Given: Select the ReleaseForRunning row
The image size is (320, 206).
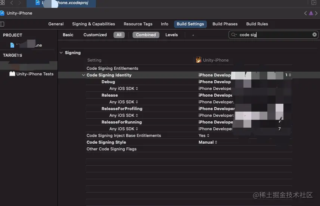Looking at the screenshot, I should tap(122, 122).
